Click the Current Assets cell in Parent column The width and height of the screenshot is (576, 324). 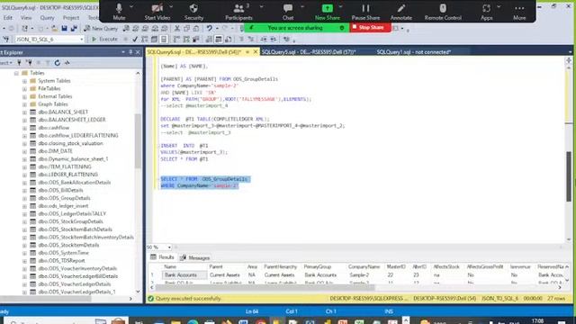tap(224, 274)
